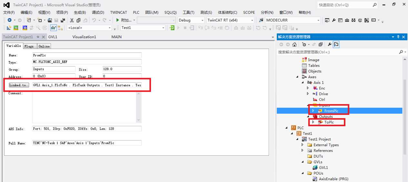Click the PLC Login green arrow icon
This screenshot has width=408, height=182.
(x=172, y=28)
